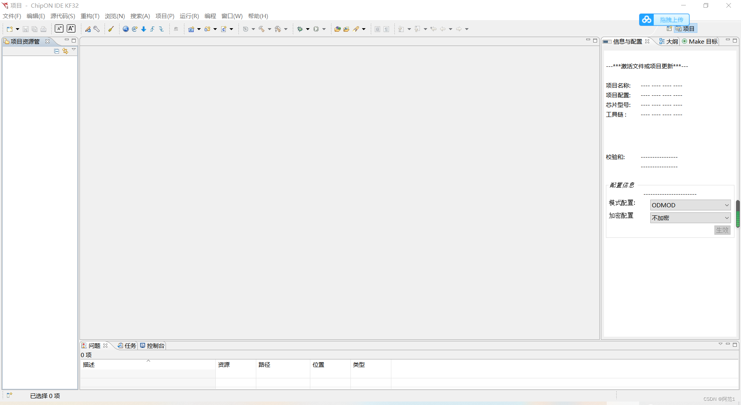
Task: Open the Run dropdown arrow
Action: point(324,29)
